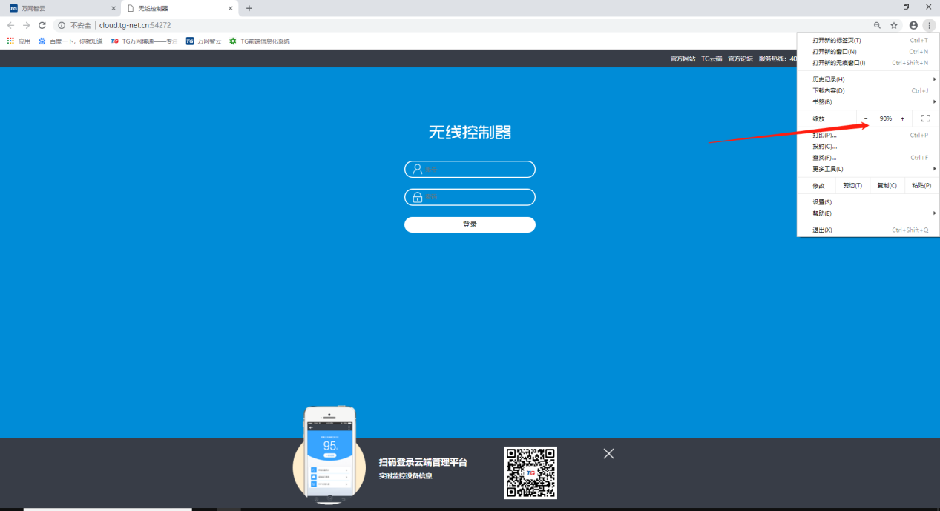
Task: Expand the 更多工具(L) submenu
Action: (x=868, y=169)
